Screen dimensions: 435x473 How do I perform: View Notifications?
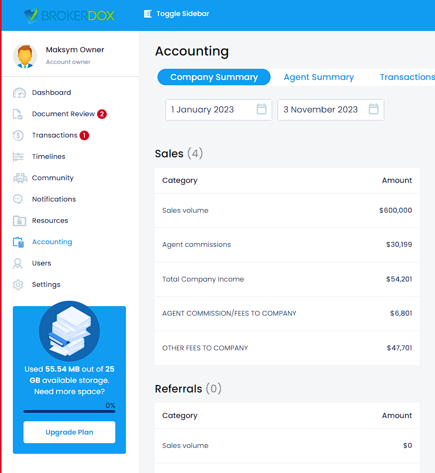tap(54, 199)
